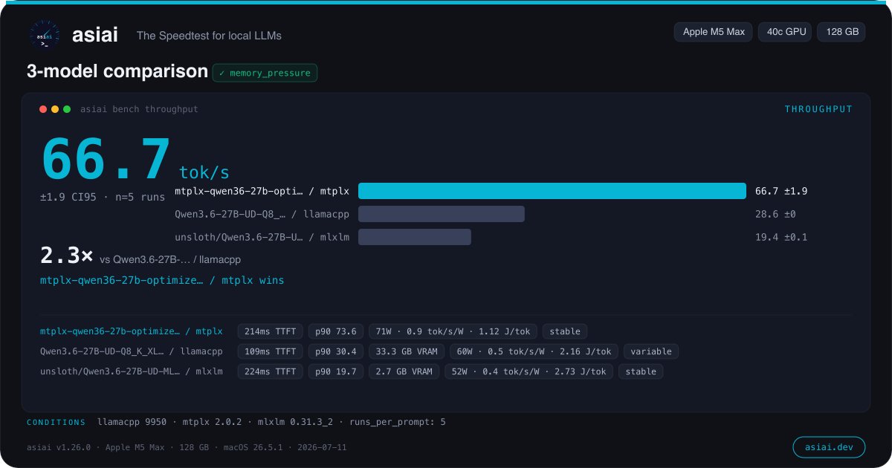Image resolution: width=892 pixels, height=468 pixels.
Task: Click the '66.7 ±1.9' bar value
Action: (x=781, y=191)
